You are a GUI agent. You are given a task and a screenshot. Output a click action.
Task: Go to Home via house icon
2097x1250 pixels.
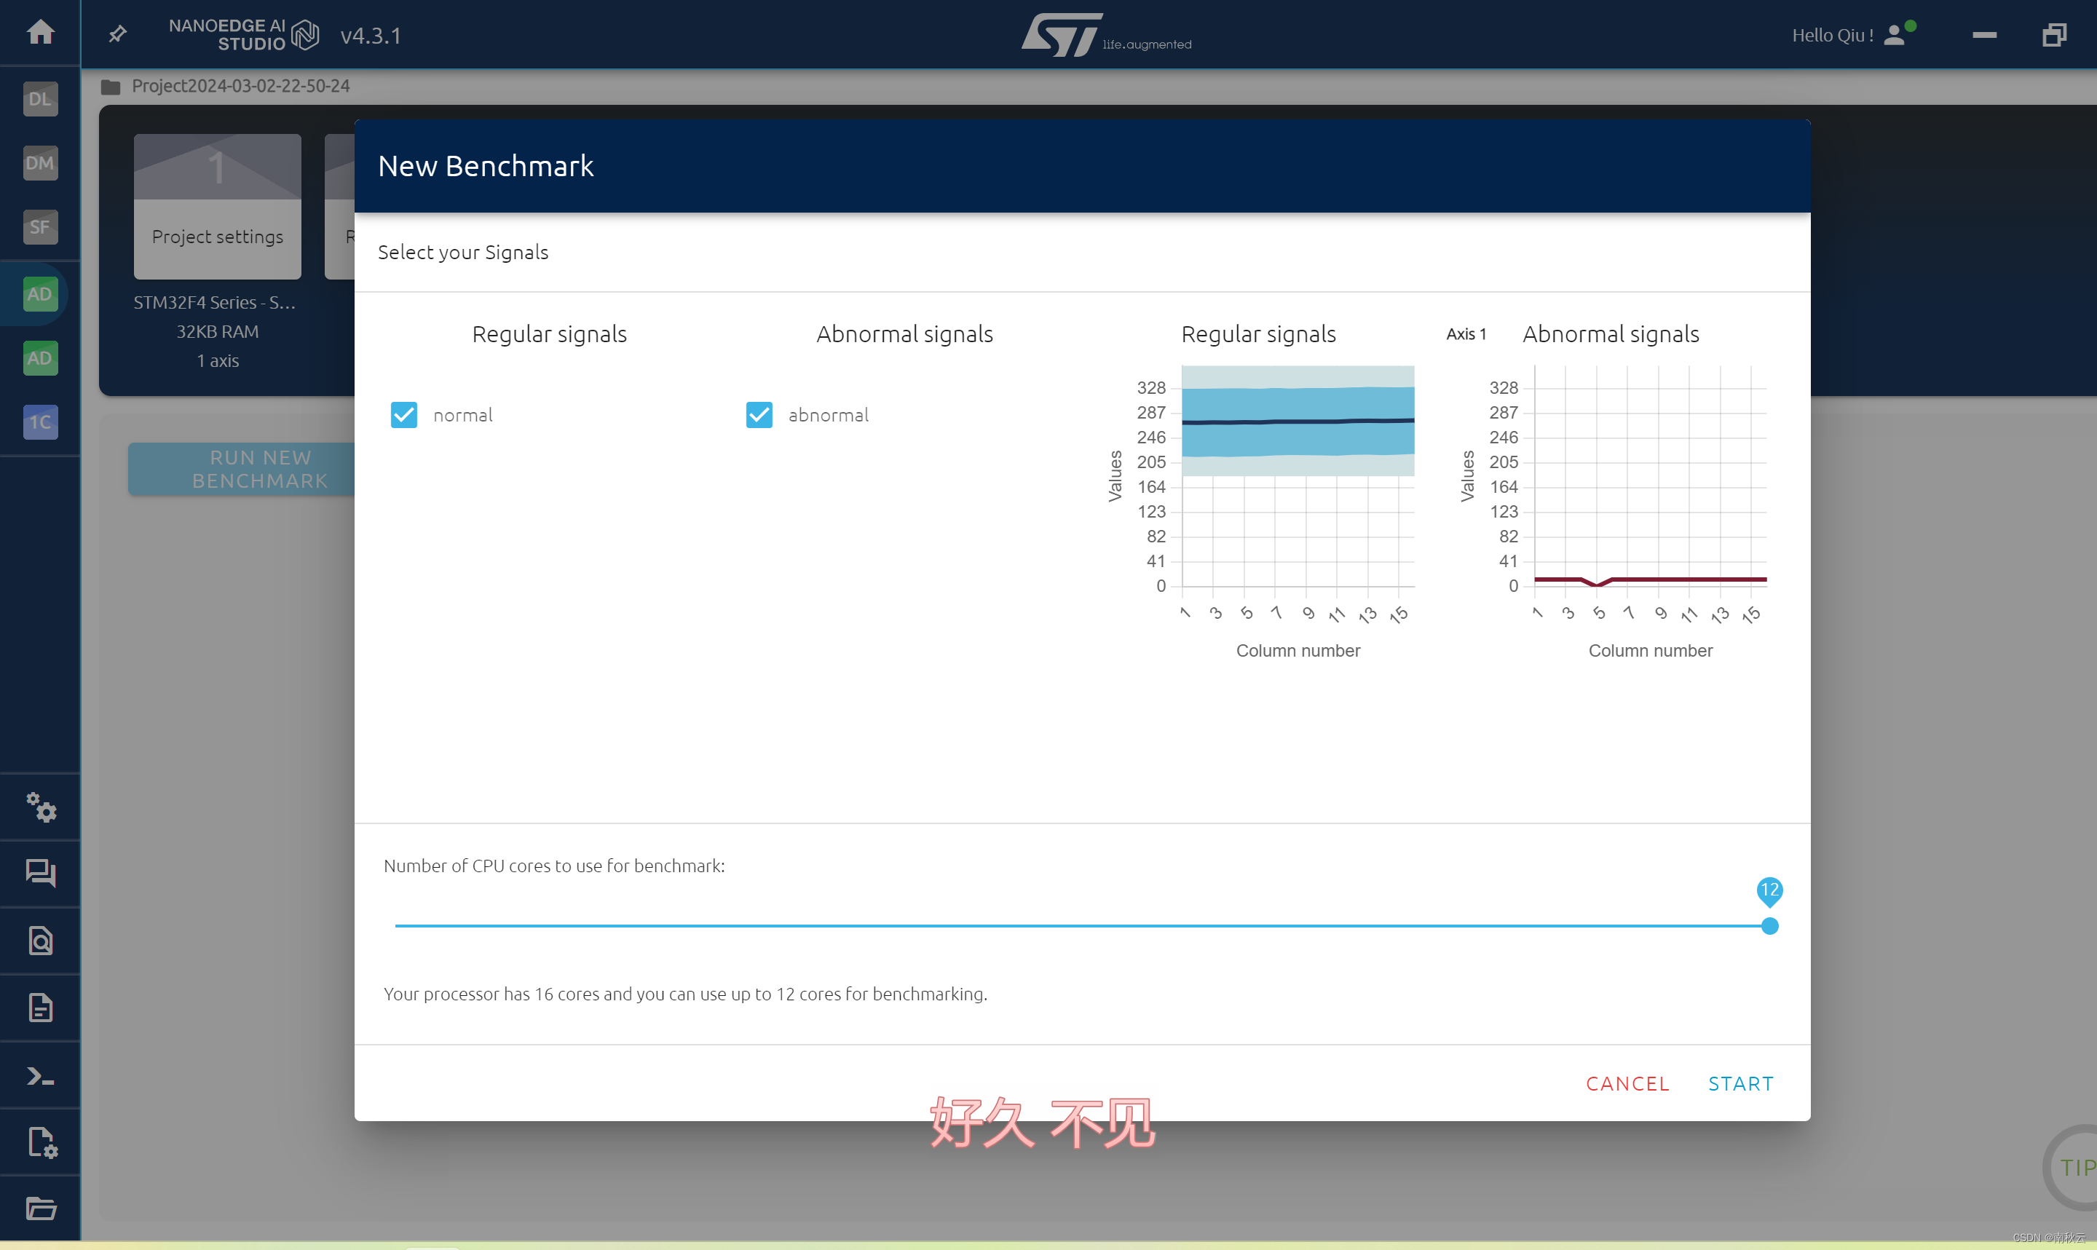41,32
